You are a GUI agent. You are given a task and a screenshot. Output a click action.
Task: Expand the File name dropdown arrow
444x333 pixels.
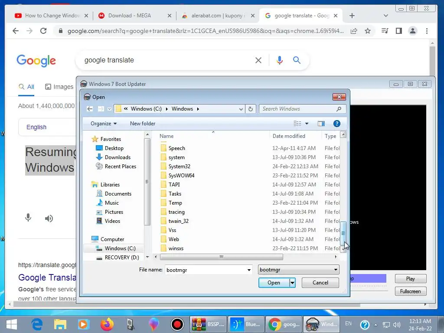(x=249, y=270)
